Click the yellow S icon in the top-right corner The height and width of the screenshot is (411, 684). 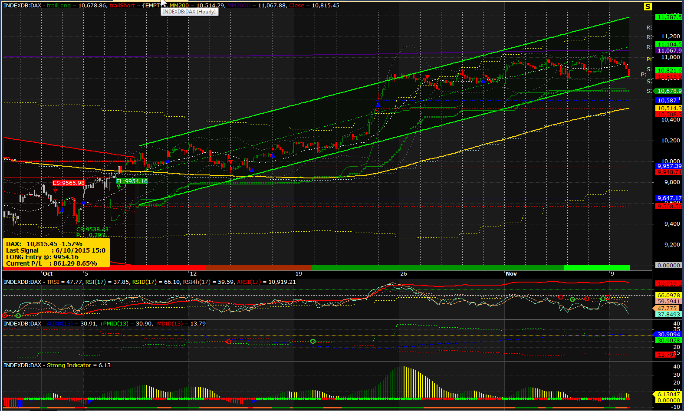tap(648, 7)
